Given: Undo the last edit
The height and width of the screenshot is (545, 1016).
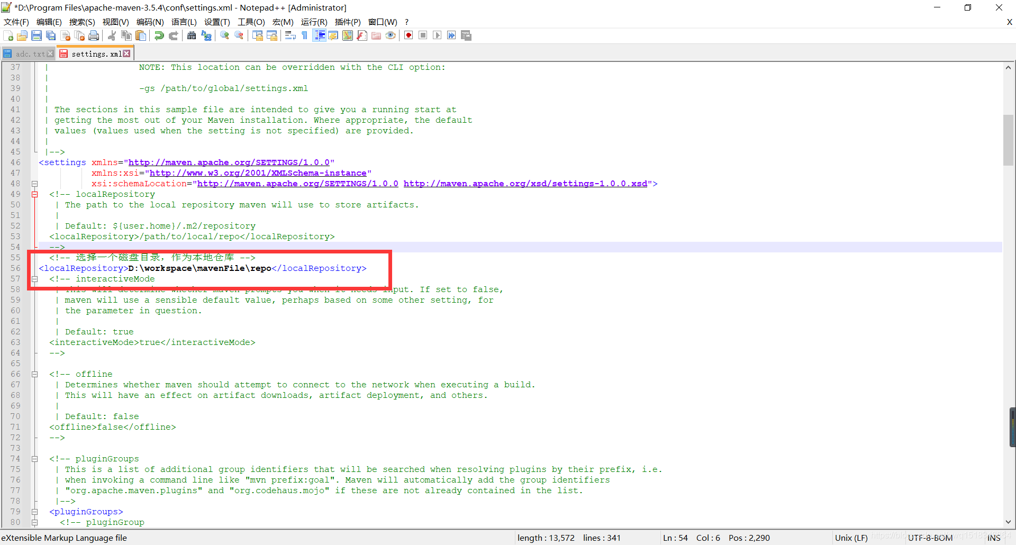Looking at the screenshot, I should click(159, 35).
